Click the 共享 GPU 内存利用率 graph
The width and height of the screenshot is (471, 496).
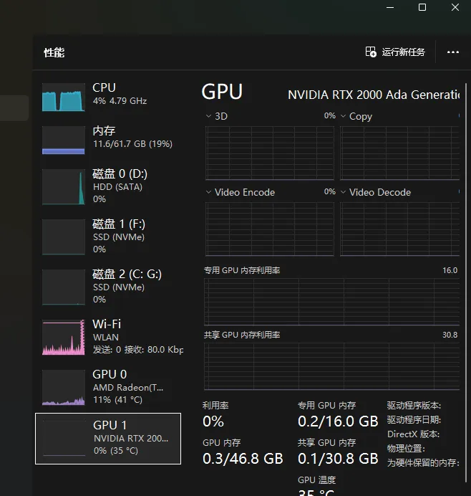coord(331,366)
